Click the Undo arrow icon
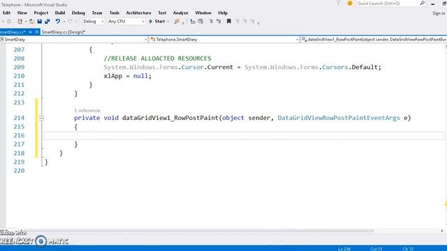 pyautogui.click(x=58, y=22)
